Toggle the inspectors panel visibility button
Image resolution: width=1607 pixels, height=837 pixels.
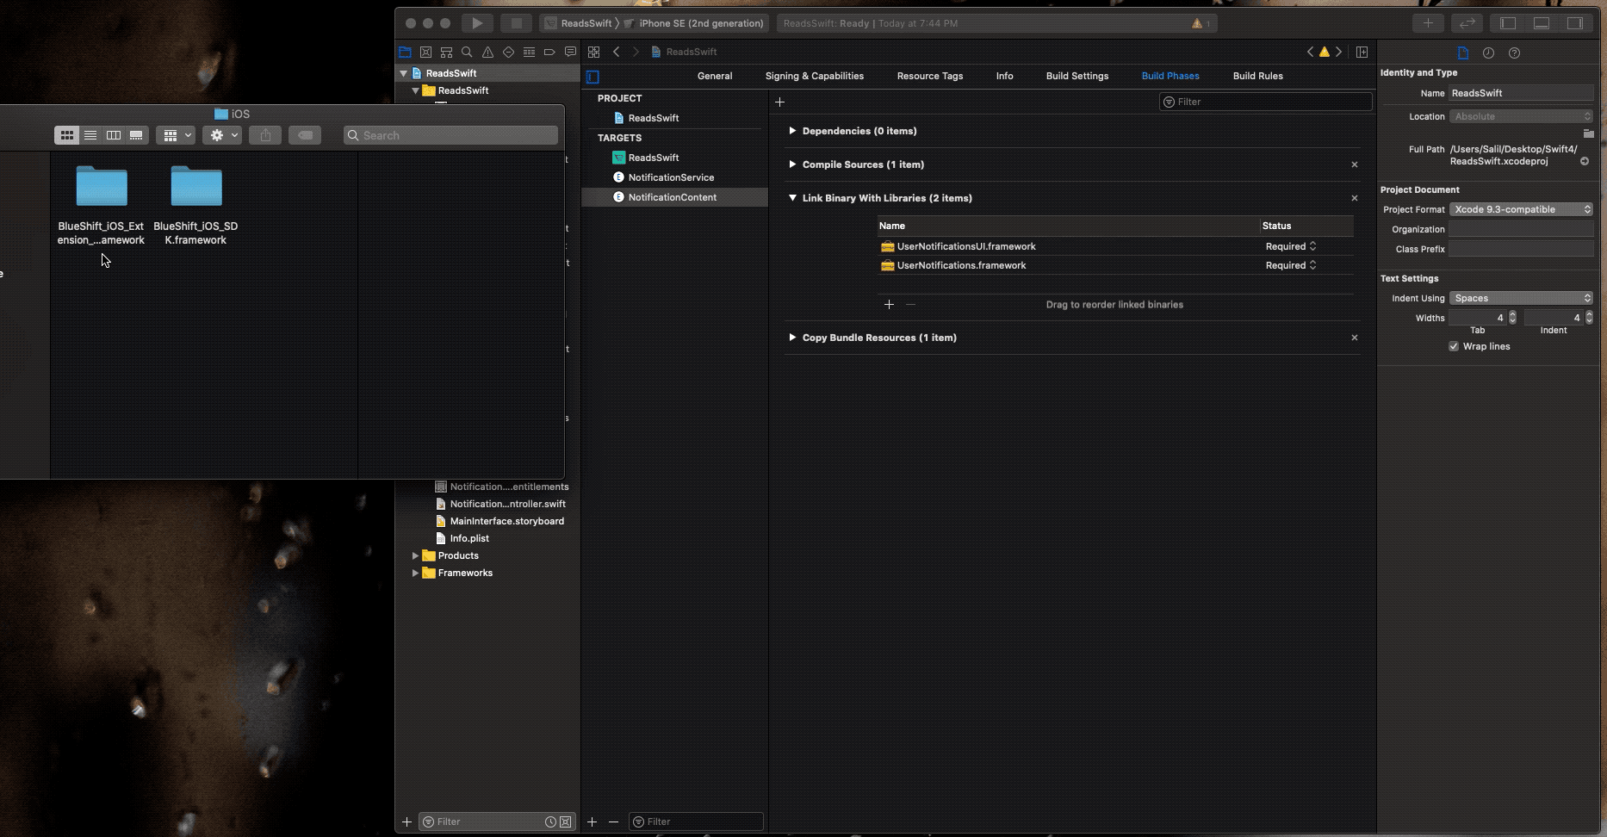1575,23
